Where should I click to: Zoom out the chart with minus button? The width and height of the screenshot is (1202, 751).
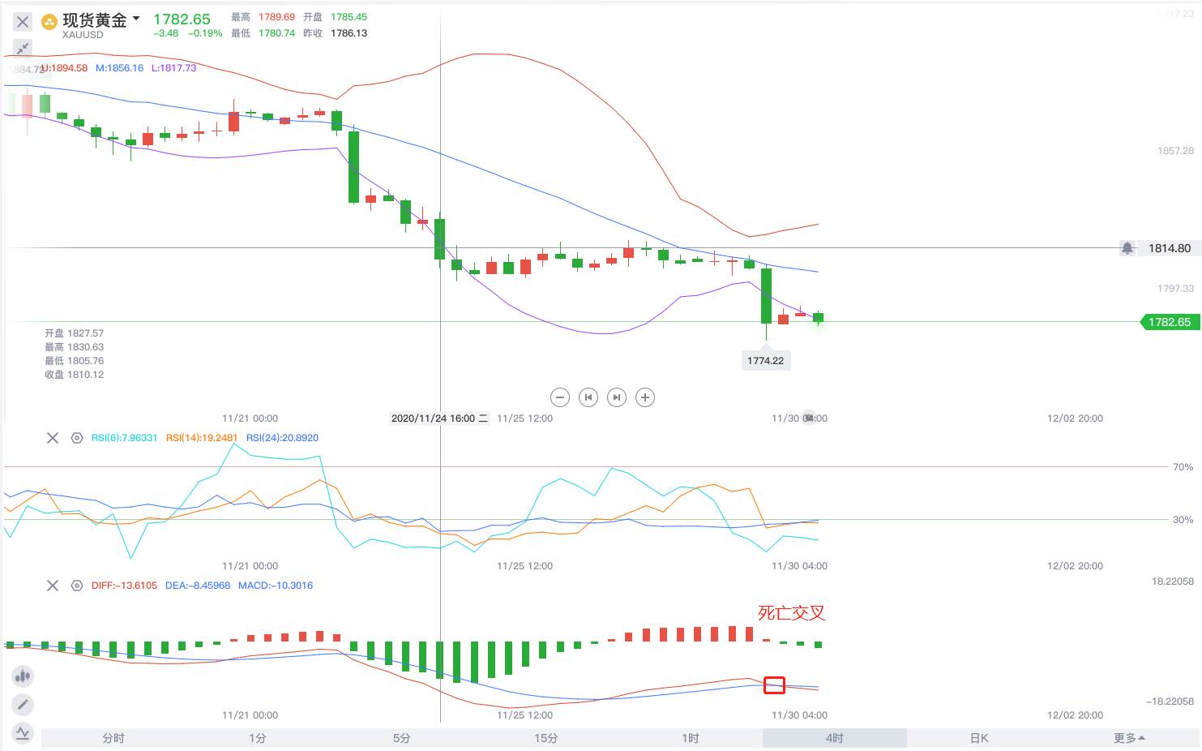pyautogui.click(x=560, y=397)
